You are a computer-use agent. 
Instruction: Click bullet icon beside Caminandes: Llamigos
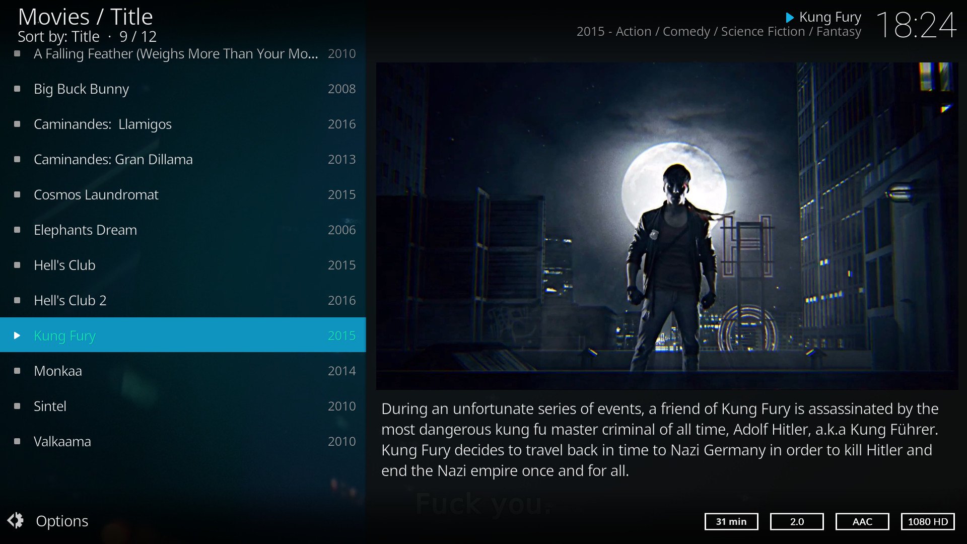tap(17, 124)
